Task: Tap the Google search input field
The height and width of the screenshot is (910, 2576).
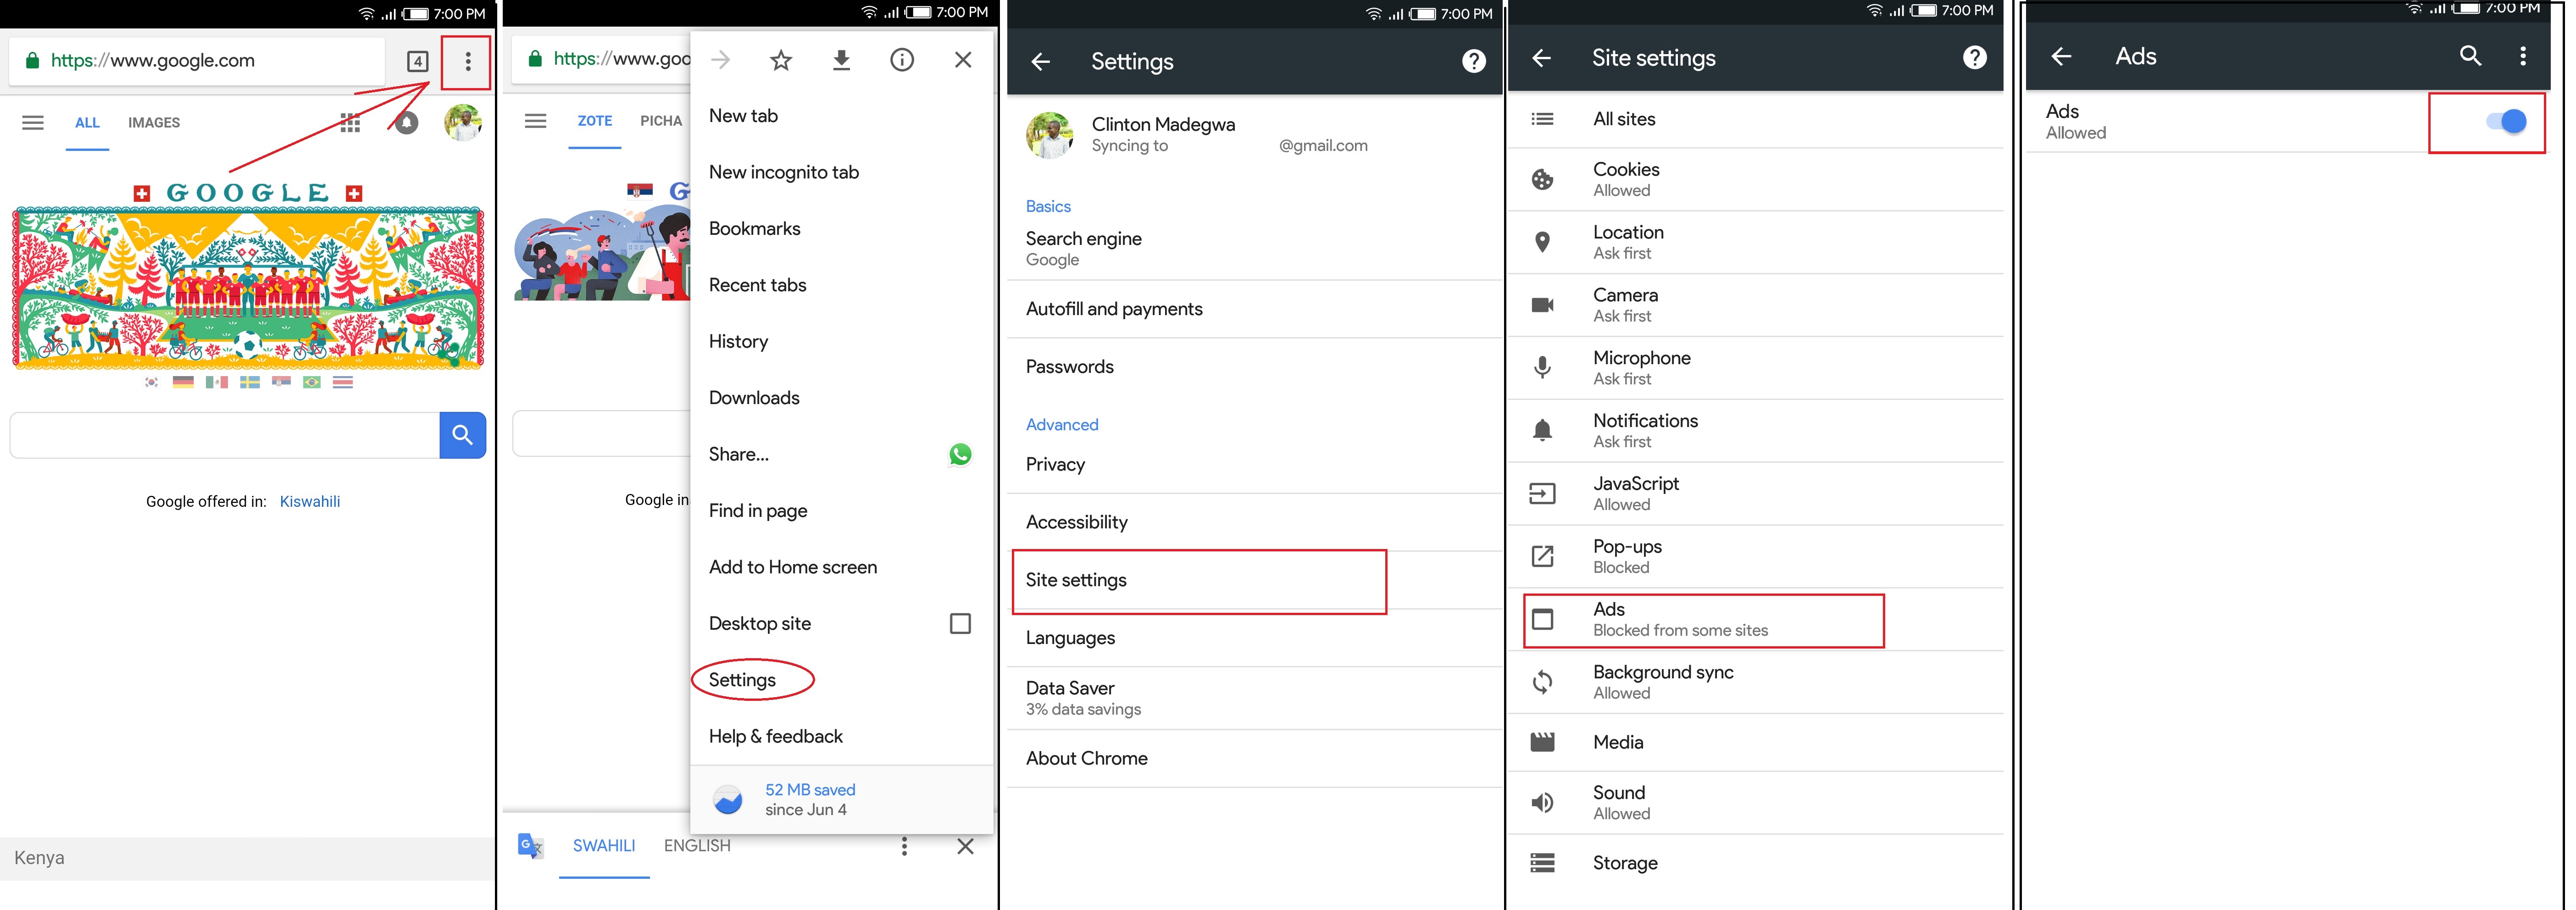Action: tap(225, 435)
